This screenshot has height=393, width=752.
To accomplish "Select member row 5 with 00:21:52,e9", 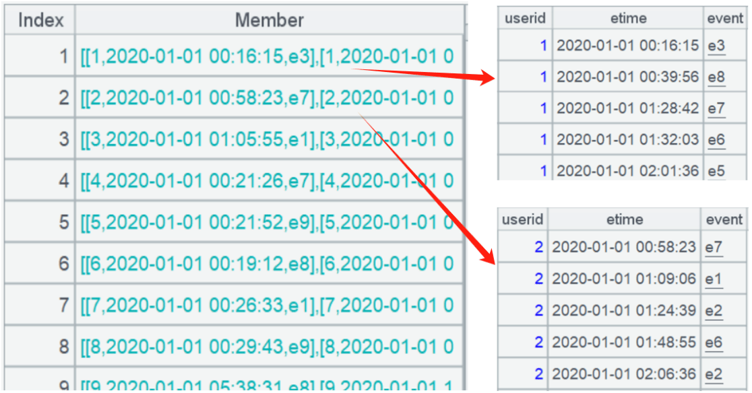I will click(269, 221).
